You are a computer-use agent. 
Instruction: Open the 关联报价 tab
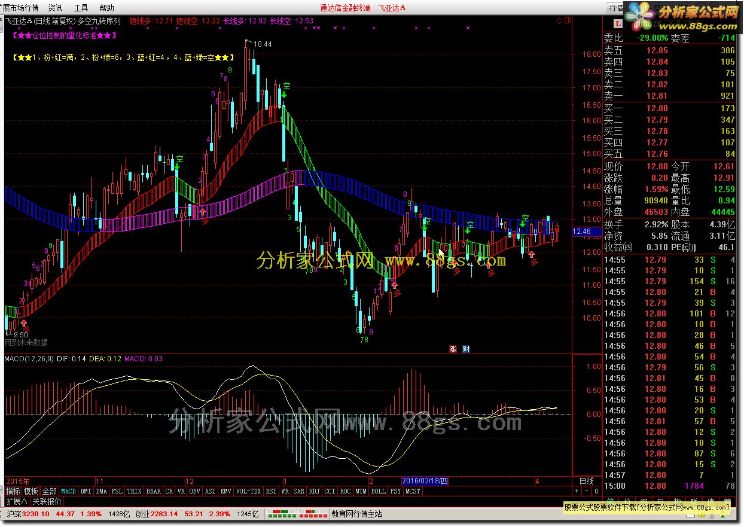coord(47,501)
